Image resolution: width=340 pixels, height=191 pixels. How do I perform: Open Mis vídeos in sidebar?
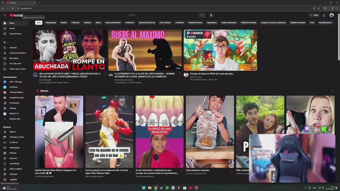coord(15,58)
